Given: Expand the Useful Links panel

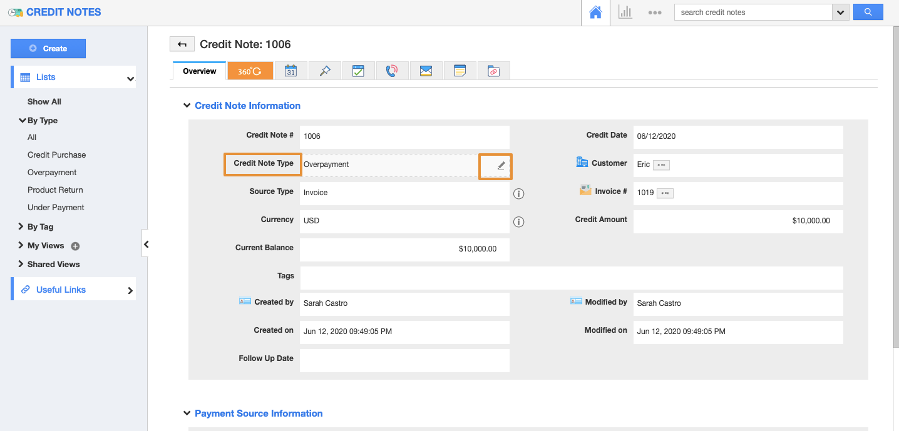Looking at the screenshot, I should click(x=130, y=290).
